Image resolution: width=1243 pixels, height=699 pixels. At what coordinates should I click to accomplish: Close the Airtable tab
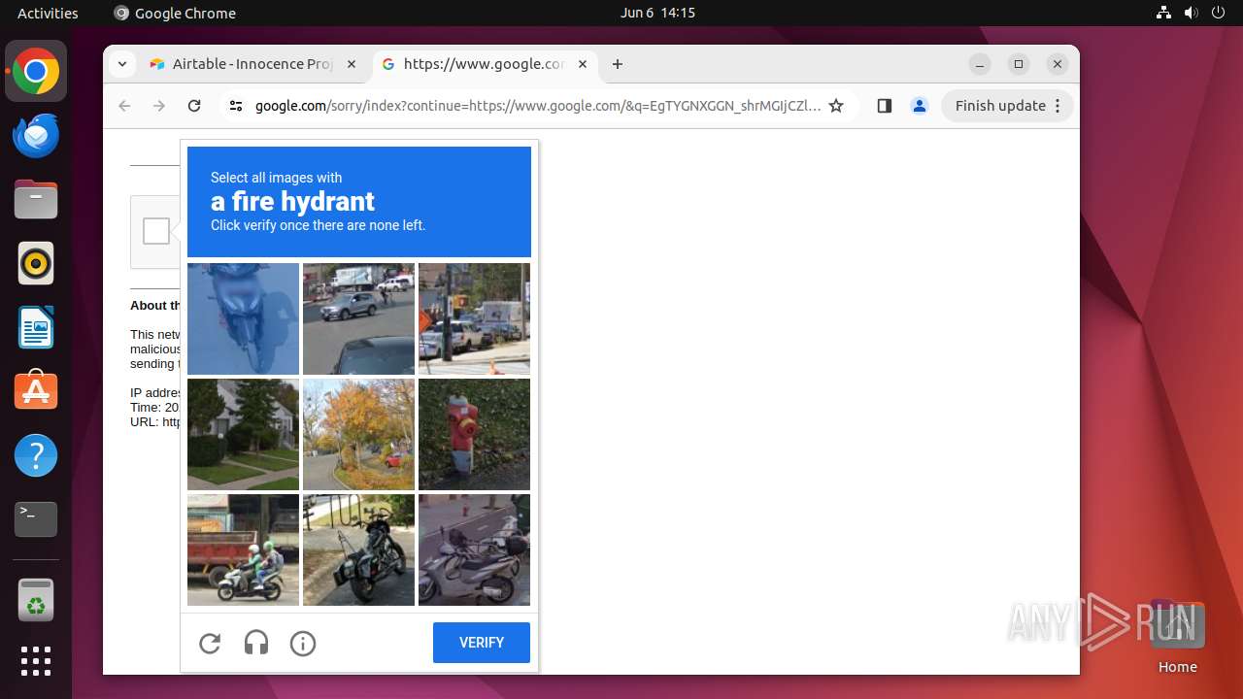pos(352,64)
